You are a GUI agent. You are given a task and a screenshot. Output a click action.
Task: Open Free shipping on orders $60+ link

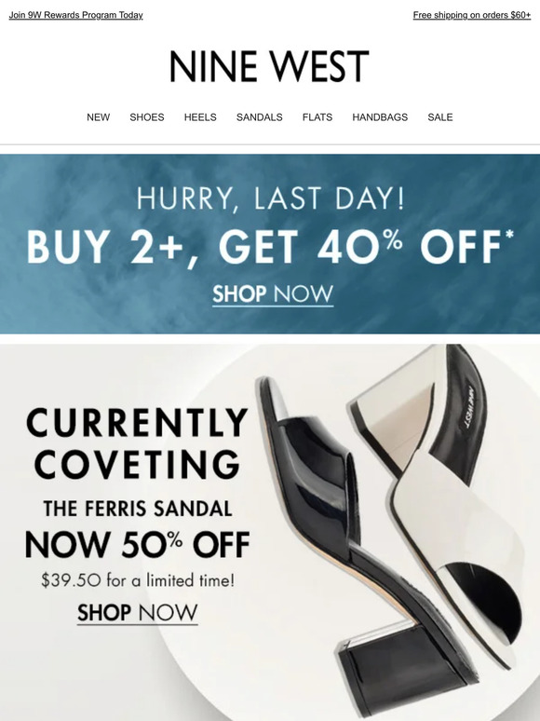pyautogui.click(x=472, y=15)
